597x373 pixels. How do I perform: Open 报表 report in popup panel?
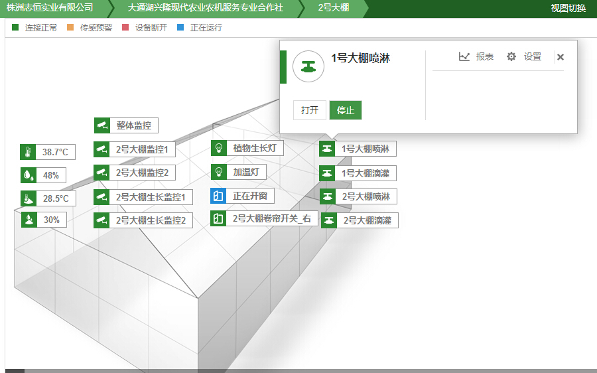(476, 57)
